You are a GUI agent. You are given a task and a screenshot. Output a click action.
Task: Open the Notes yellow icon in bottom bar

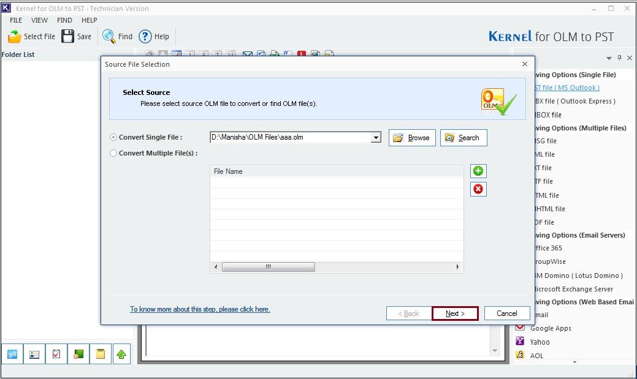point(101,355)
